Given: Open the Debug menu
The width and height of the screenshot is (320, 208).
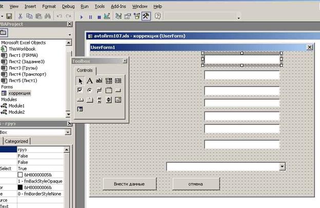Looking at the screenshot, I should [68, 7].
